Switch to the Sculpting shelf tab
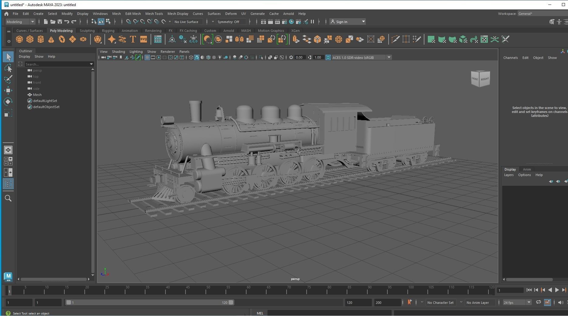568x316 pixels. click(87, 30)
